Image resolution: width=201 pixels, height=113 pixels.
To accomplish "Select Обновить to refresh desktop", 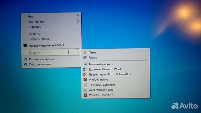I will (51, 27).
